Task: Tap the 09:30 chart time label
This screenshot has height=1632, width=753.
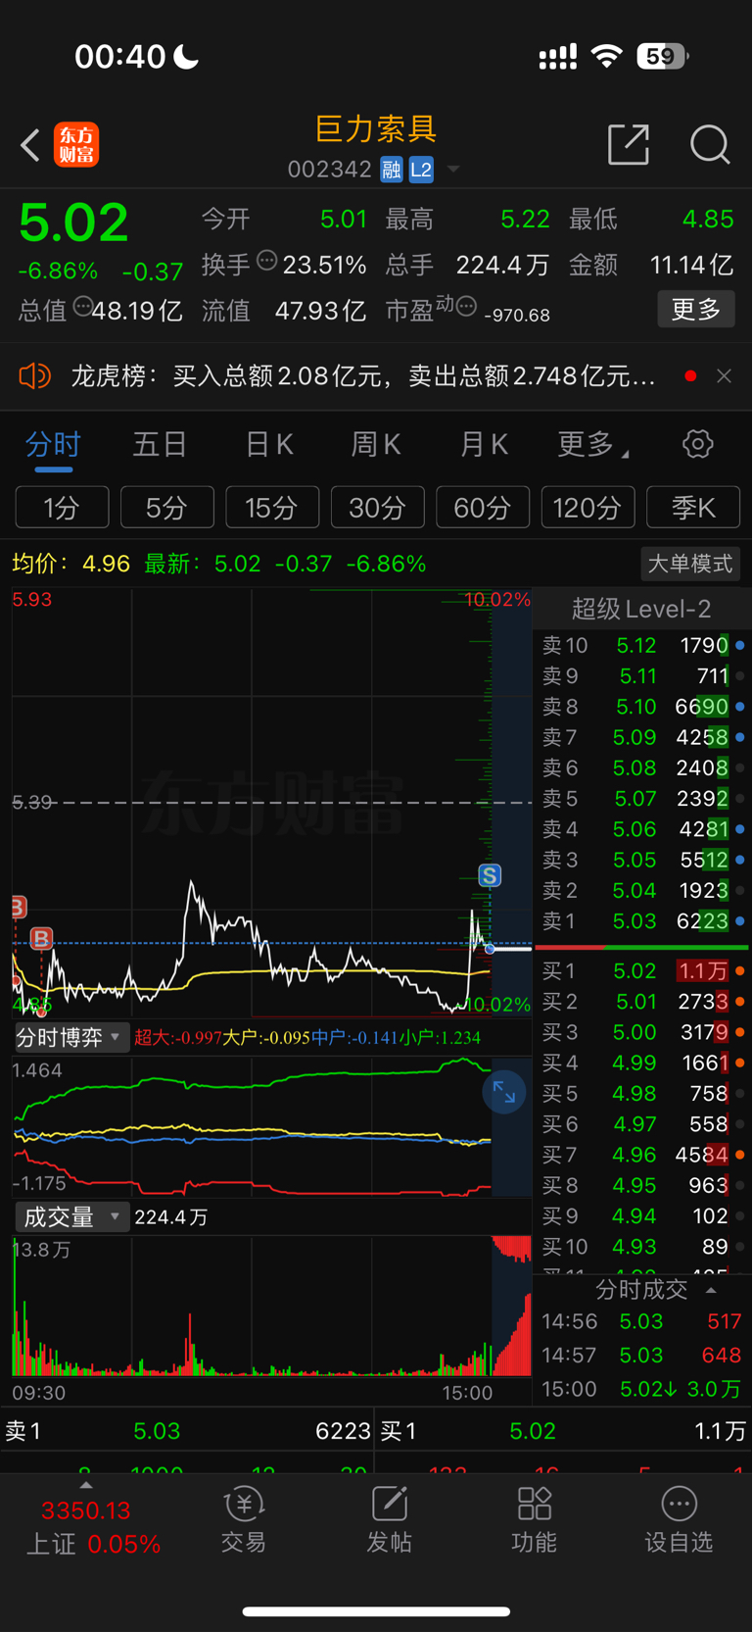Action: [x=39, y=1393]
